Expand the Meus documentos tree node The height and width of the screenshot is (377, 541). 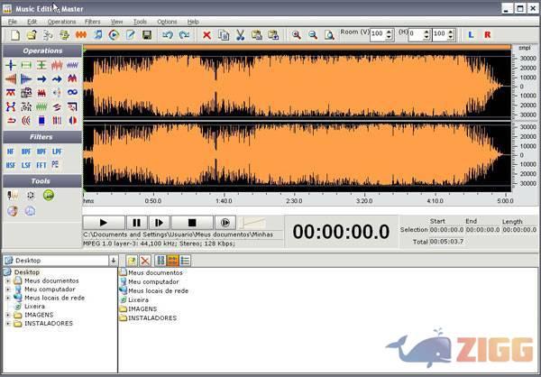[8, 280]
